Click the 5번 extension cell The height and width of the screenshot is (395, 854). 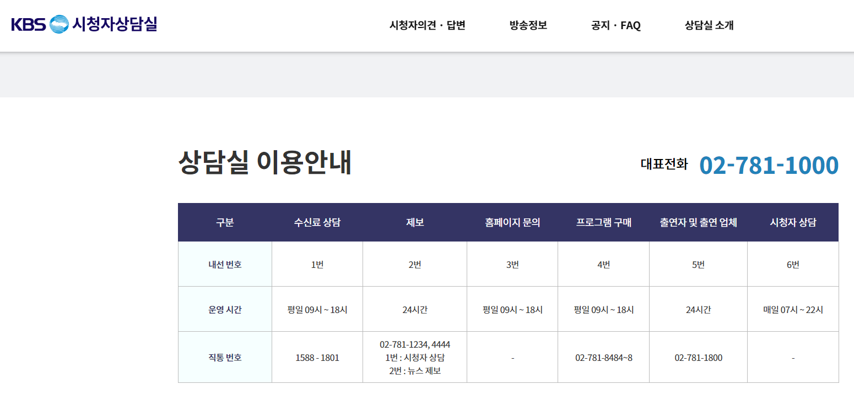coord(699,264)
